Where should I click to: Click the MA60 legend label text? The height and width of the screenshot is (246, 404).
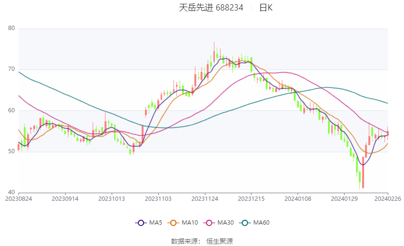(261, 223)
